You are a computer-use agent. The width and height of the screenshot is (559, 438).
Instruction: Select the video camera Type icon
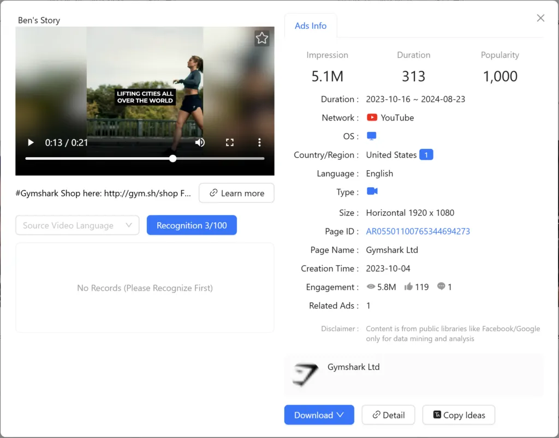[x=371, y=191]
